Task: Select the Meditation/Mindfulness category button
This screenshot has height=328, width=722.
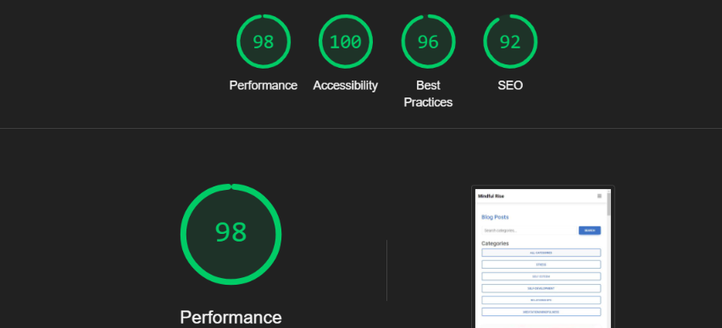Action: coord(541,312)
